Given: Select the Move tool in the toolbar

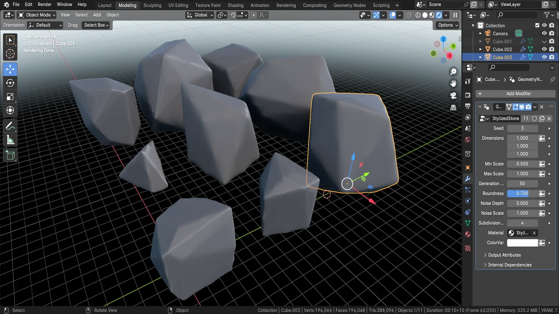Looking at the screenshot, I should coord(10,69).
